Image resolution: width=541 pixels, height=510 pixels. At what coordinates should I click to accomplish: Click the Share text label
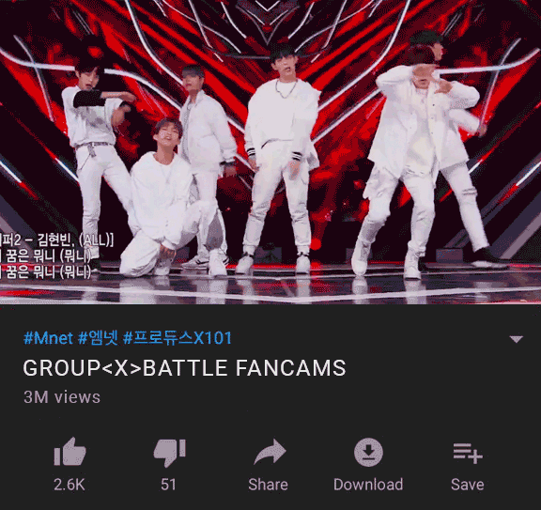pyautogui.click(x=268, y=485)
